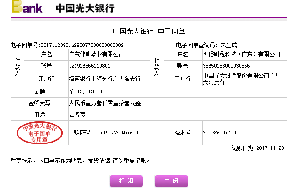The width and height of the screenshot is (305, 194).
Task: Click the purpose value 会务费
Action: tap(77, 114)
